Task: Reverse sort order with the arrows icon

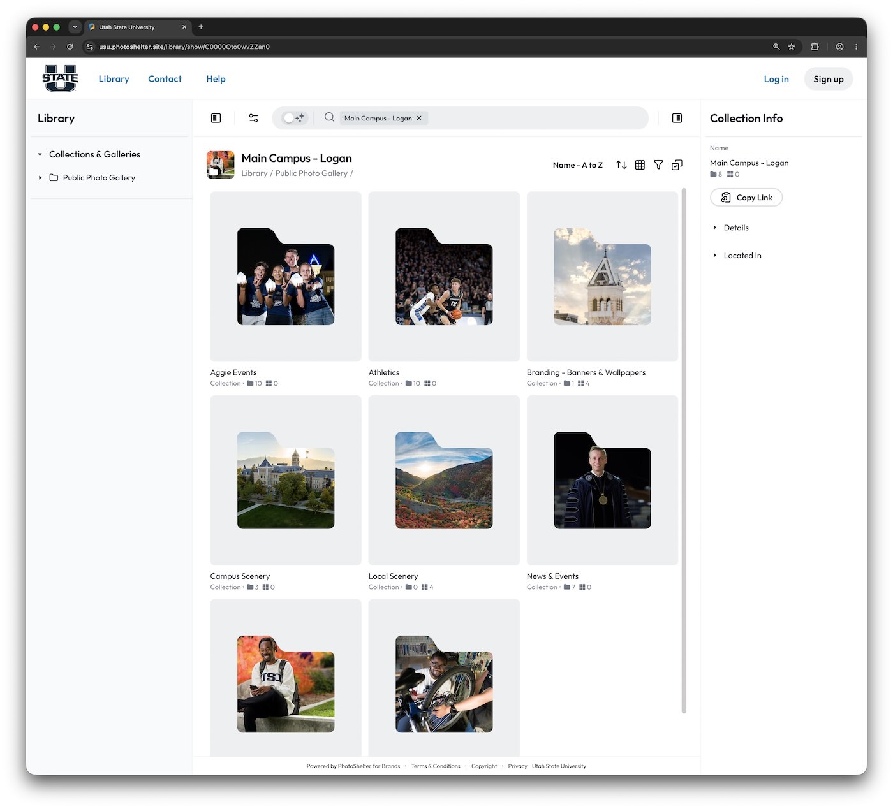Action: (x=621, y=165)
